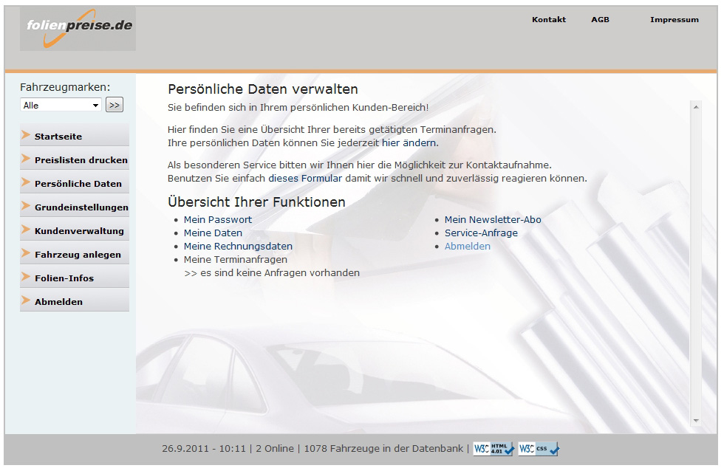Open Kundenverwaltung in the sidebar
The height and width of the screenshot is (471, 724).
point(75,230)
